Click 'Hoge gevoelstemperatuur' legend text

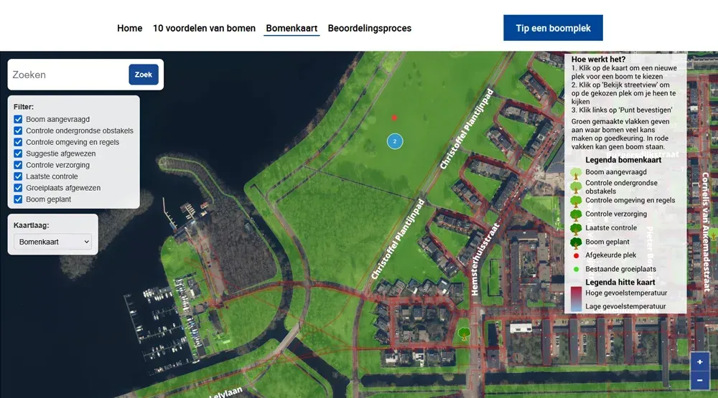626,293
